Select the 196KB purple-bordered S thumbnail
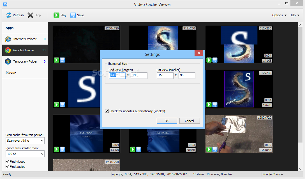This screenshot has width=305, height=179. pyautogui.click(x=239, y=89)
